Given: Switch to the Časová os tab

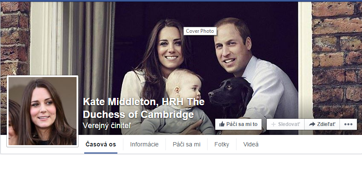Looking at the screenshot, I should point(101,145).
